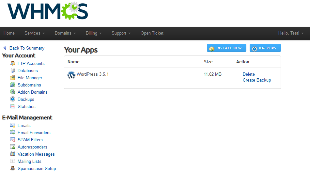
Task: Click the Statistics icon
Action: (13, 106)
